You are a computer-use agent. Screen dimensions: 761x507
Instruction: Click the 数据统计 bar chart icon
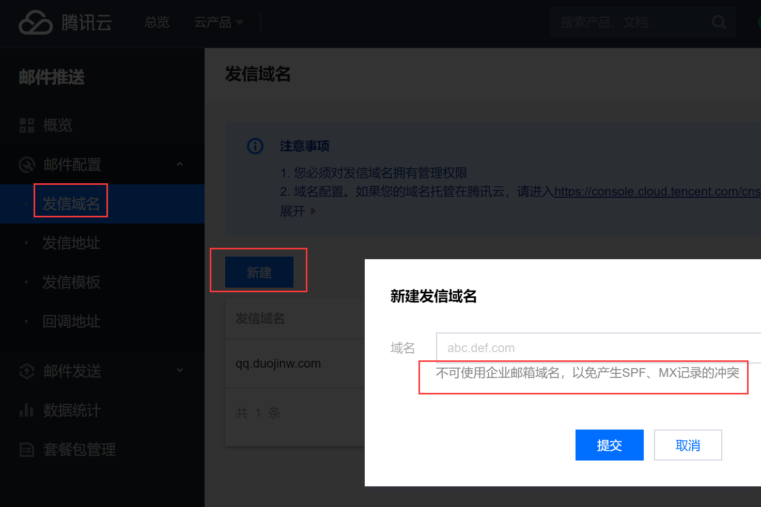point(26,410)
